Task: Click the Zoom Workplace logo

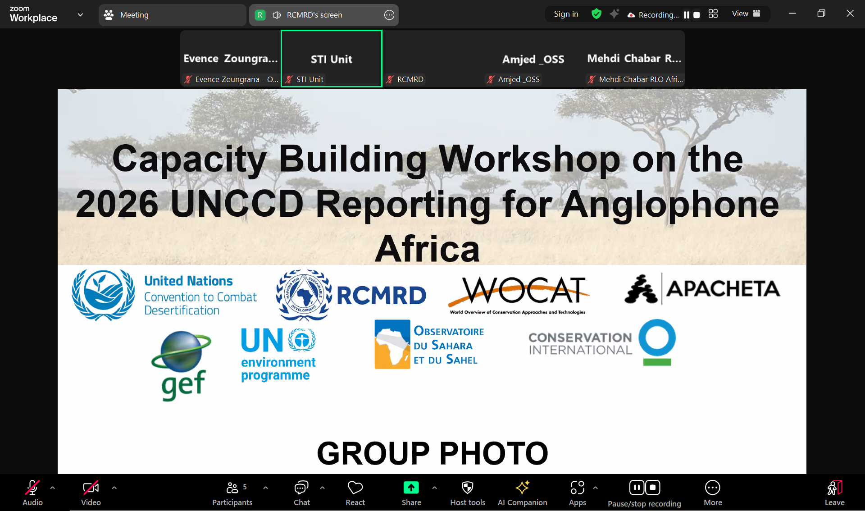Action: pyautogui.click(x=33, y=14)
